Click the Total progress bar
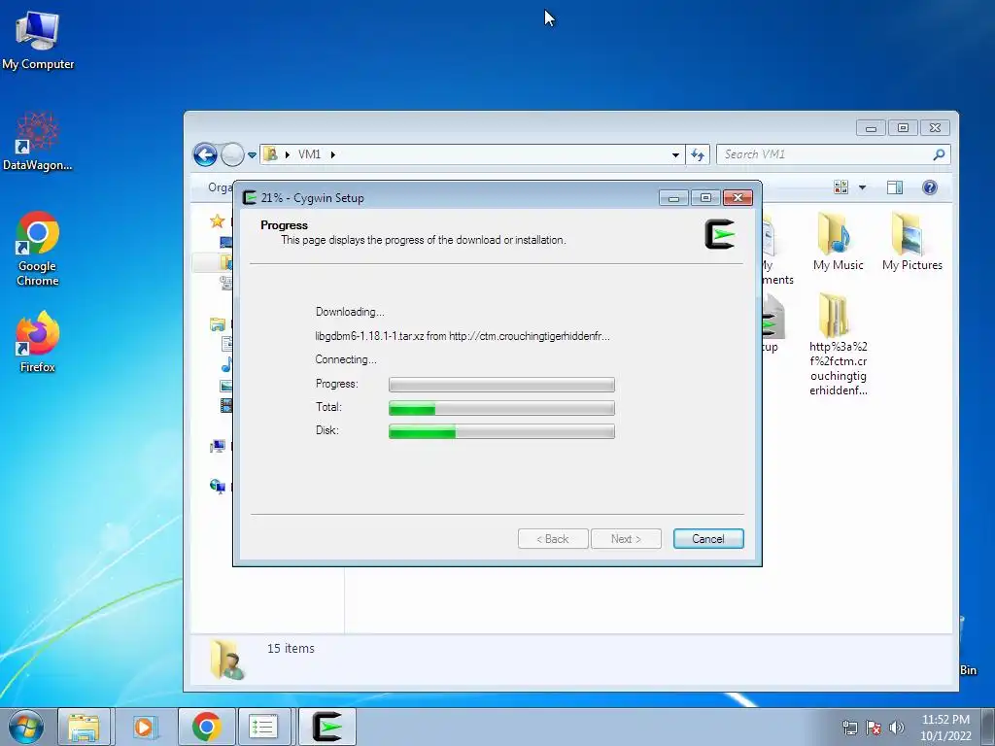This screenshot has width=995, height=746. point(501,408)
